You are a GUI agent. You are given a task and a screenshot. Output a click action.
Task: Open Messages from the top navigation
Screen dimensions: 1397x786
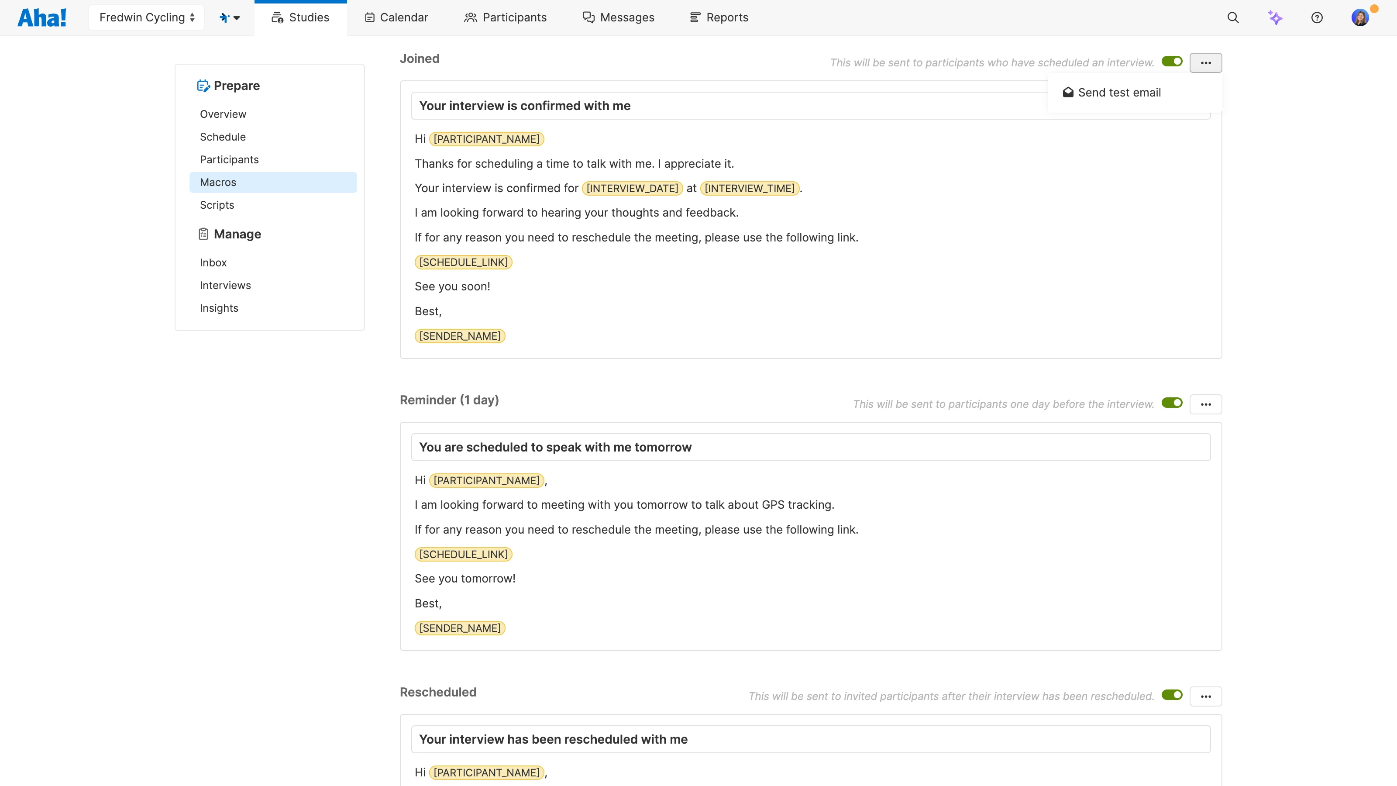tap(618, 17)
